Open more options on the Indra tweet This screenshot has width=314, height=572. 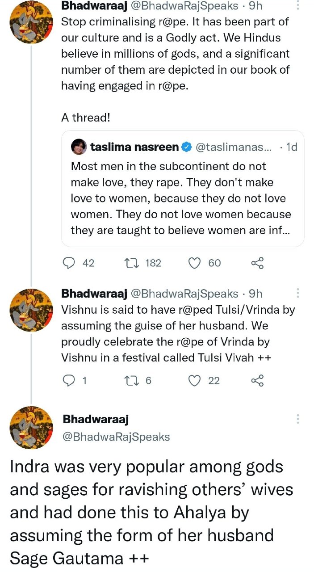[298, 419]
